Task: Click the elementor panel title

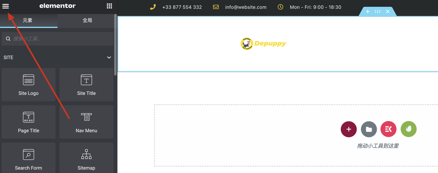Action: [x=57, y=6]
